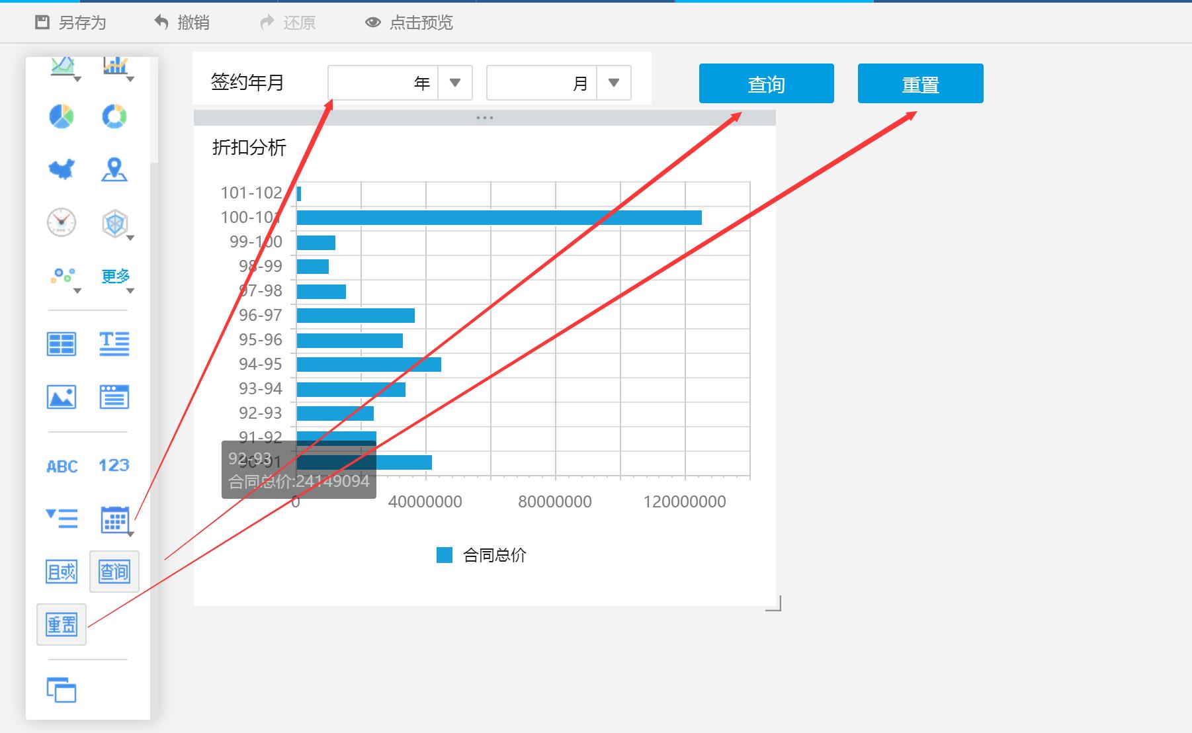This screenshot has height=733, width=1192.
Task: Select the table component icon in sidebar
Action: (x=61, y=343)
